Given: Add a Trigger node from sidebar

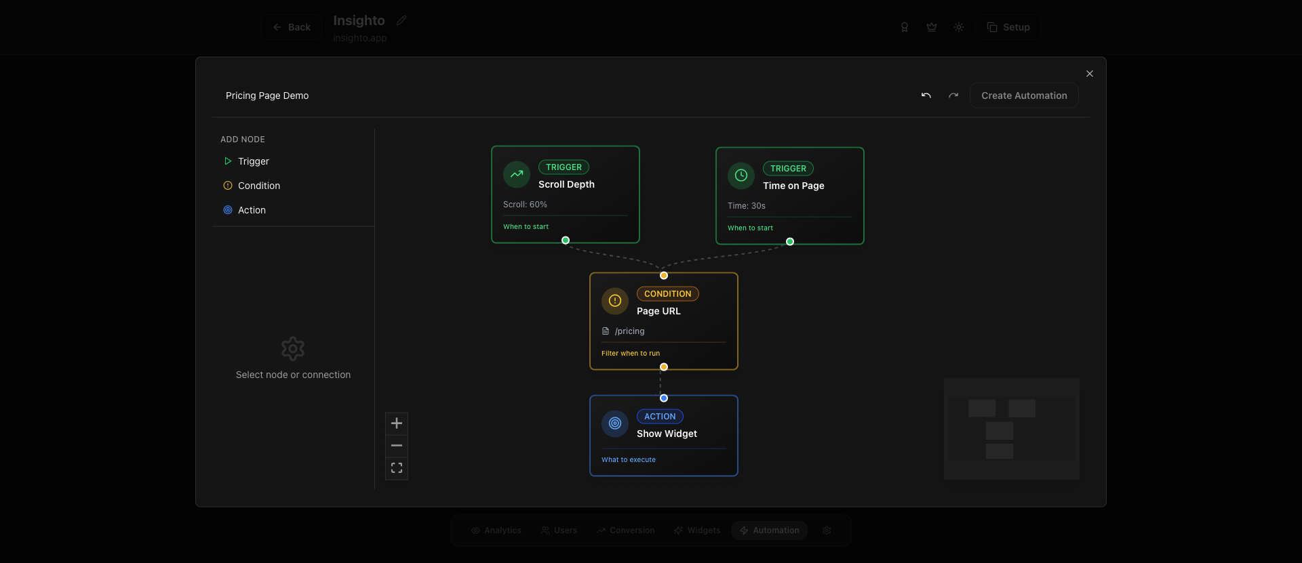Looking at the screenshot, I should pos(253,161).
